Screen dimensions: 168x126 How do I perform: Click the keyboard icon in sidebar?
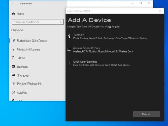[13, 75]
